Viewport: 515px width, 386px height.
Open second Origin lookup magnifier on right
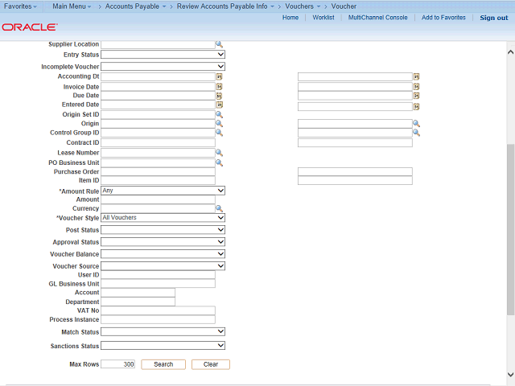(x=416, y=123)
